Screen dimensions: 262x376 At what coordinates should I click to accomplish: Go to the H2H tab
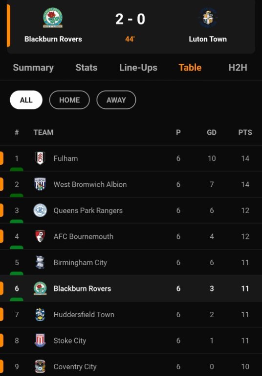238,68
